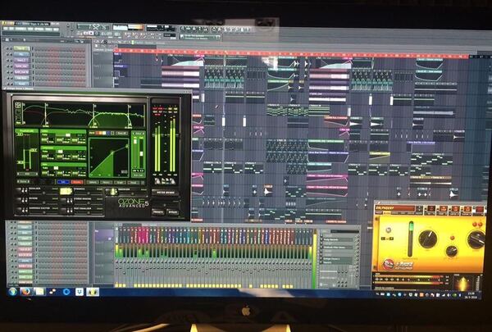Open the OPTIONS menu in FL Studio
The image size is (492, 332).
coord(39,29)
